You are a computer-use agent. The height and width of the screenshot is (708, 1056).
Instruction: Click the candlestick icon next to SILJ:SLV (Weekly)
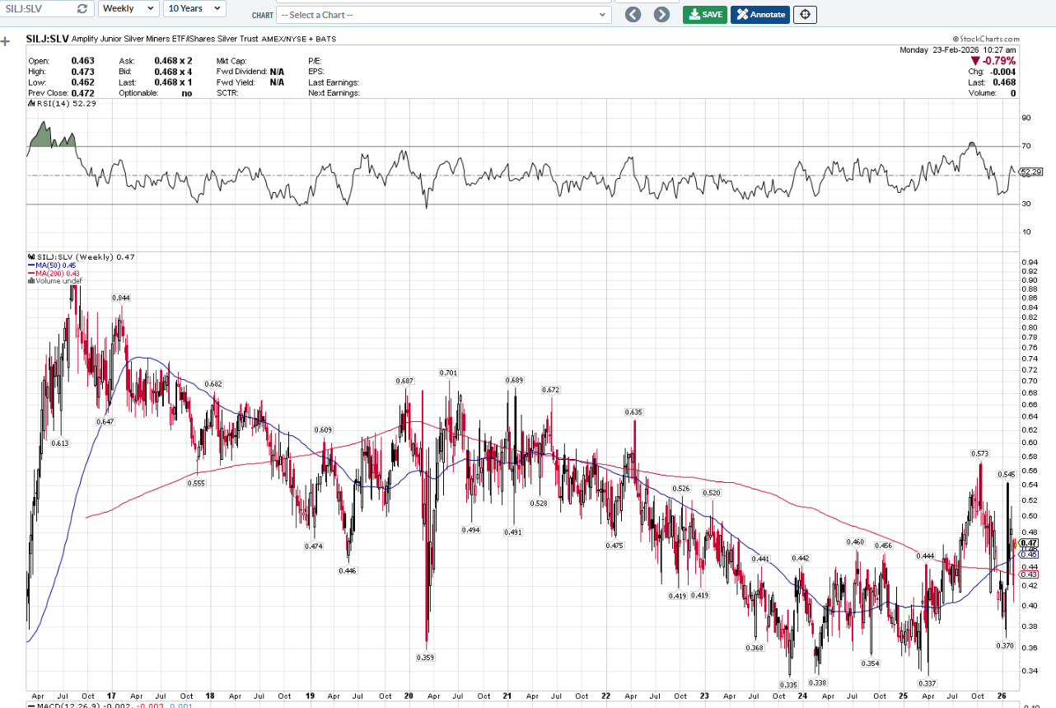tap(30, 257)
